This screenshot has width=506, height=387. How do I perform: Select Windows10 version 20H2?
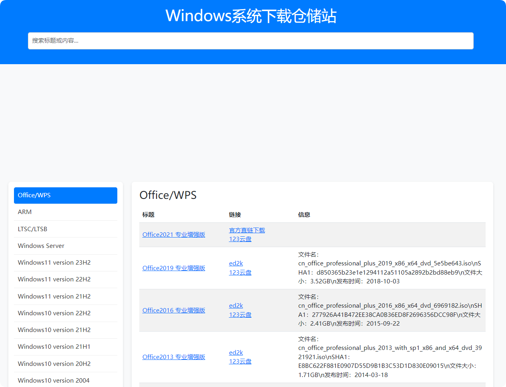click(x=65, y=364)
